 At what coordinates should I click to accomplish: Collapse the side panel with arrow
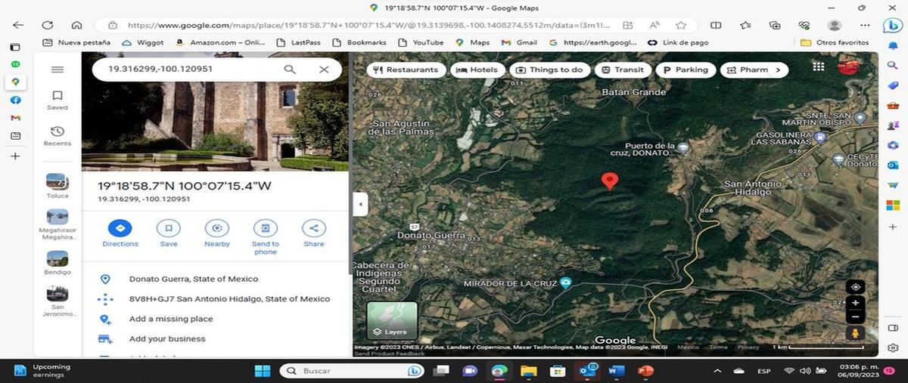pos(361,204)
